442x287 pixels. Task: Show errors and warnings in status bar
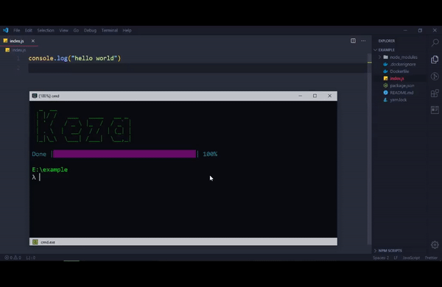pos(13,258)
